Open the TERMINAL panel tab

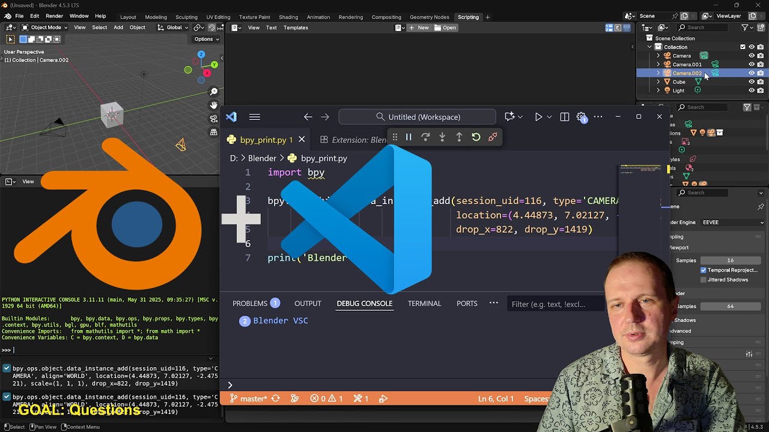(x=424, y=304)
